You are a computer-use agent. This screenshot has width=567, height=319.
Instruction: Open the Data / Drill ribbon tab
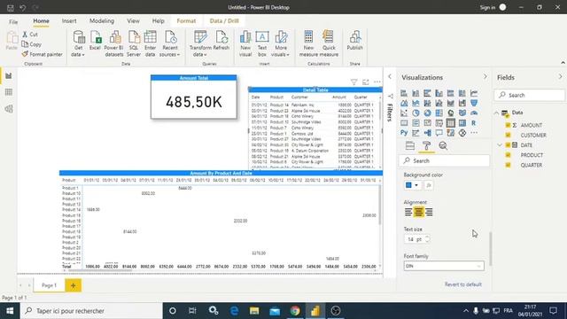pos(224,21)
